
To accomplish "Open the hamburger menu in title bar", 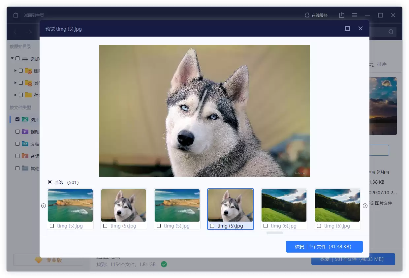I will pyautogui.click(x=355, y=15).
